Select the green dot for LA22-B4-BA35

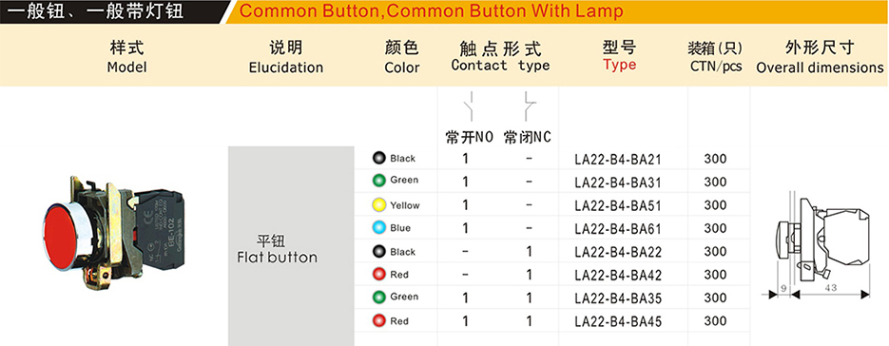click(x=378, y=297)
